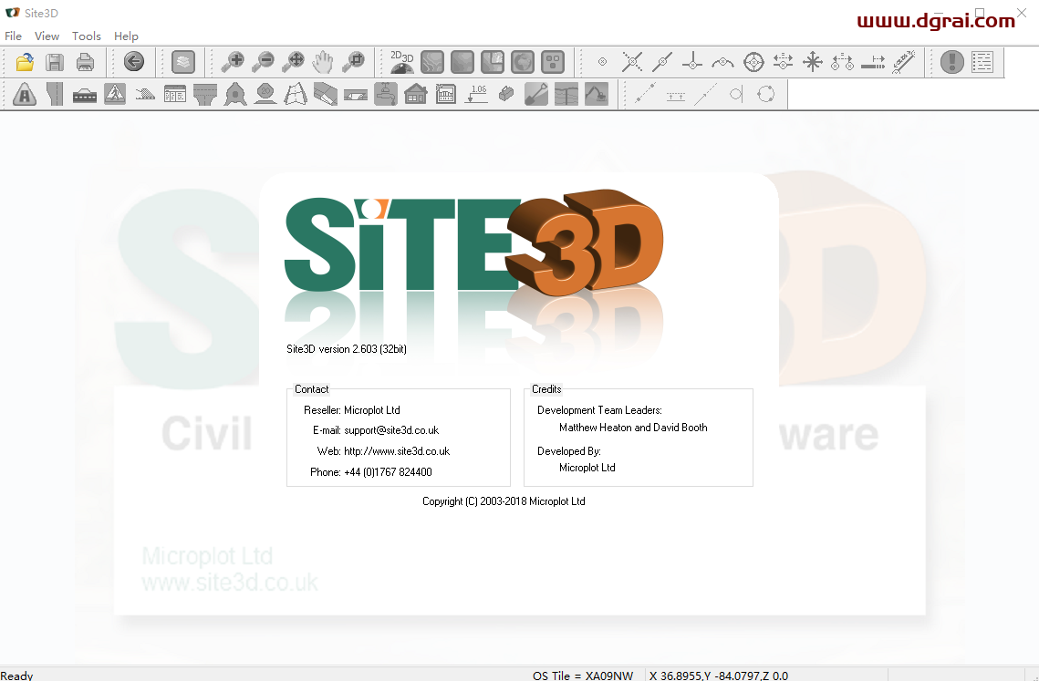Open the Tools menu
Viewport: 1039px width, 681px height.
pos(86,36)
